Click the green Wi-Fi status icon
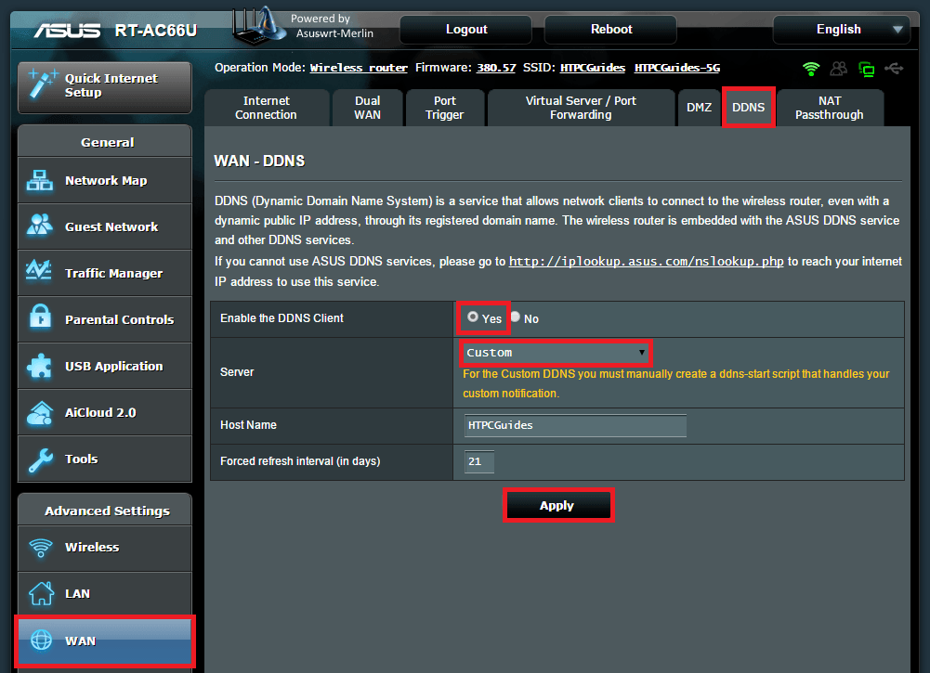The height and width of the screenshot is (673, 930). [x=811, y=69]
